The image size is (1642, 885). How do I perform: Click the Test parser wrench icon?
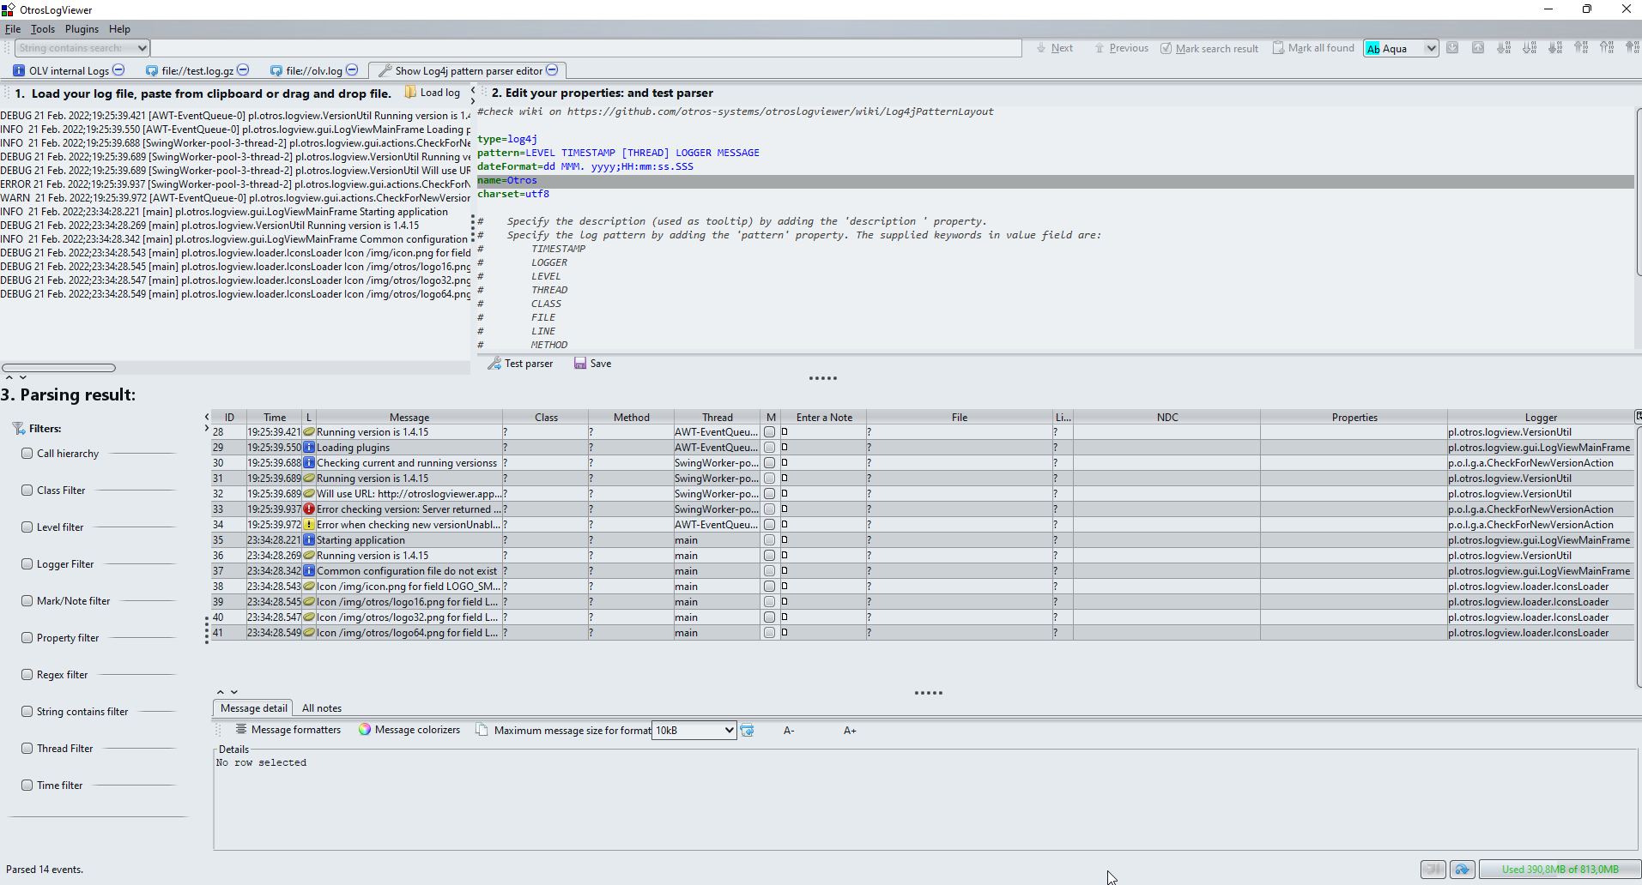(494, 364)
